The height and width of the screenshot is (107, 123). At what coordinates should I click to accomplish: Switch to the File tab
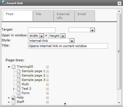pos(43,16)
